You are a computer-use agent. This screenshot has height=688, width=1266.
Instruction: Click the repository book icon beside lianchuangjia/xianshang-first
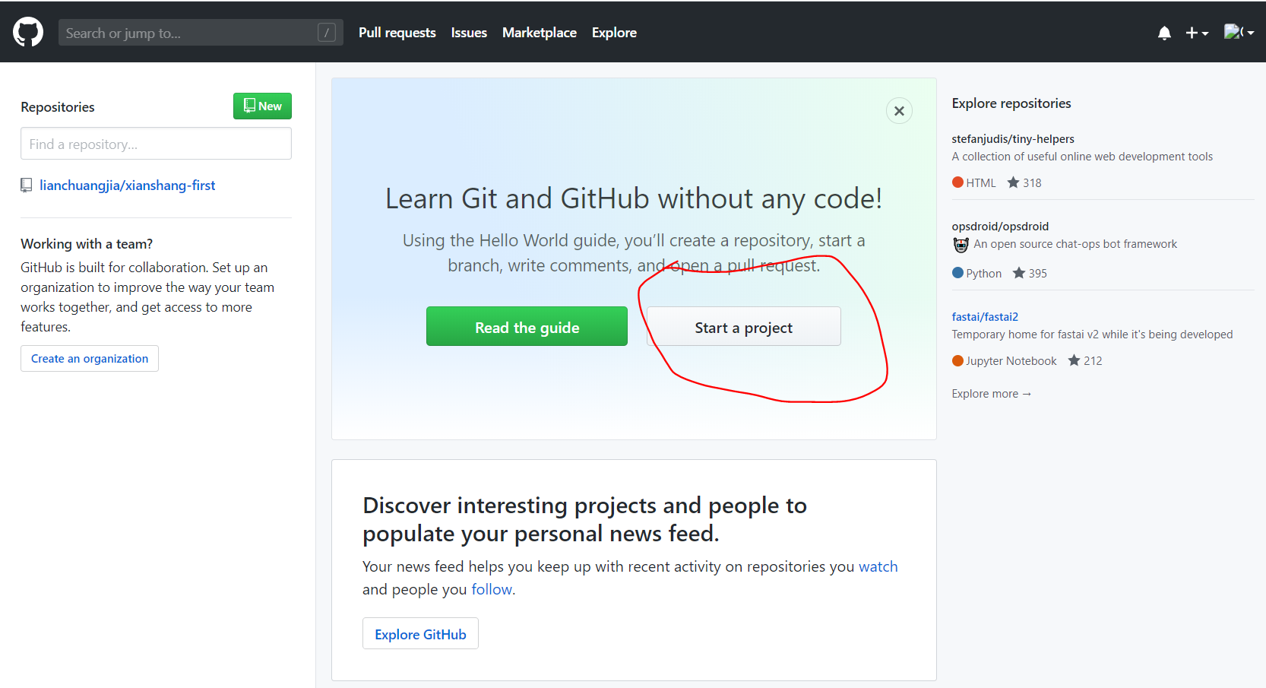pyautogui.click(x=27, y=185)
